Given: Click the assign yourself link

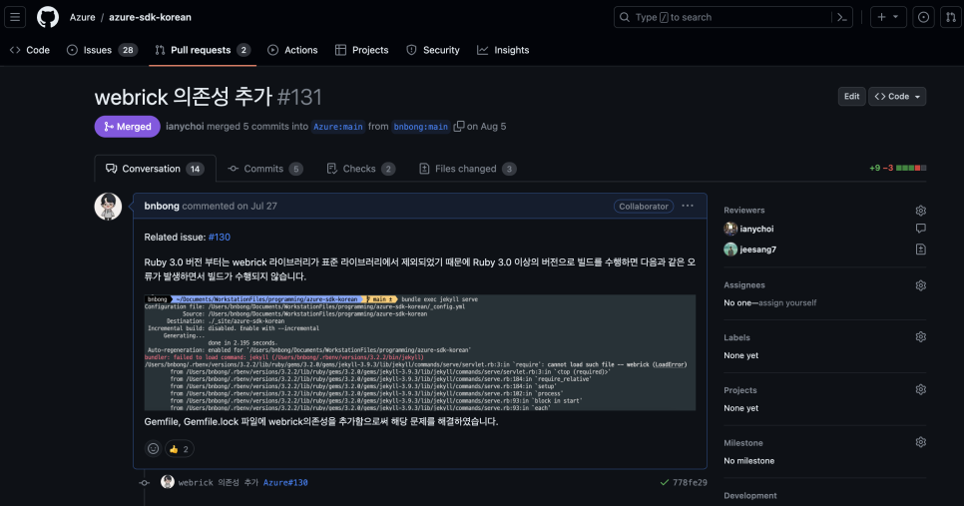Looking at the screenshot, I should click(787, 302).
